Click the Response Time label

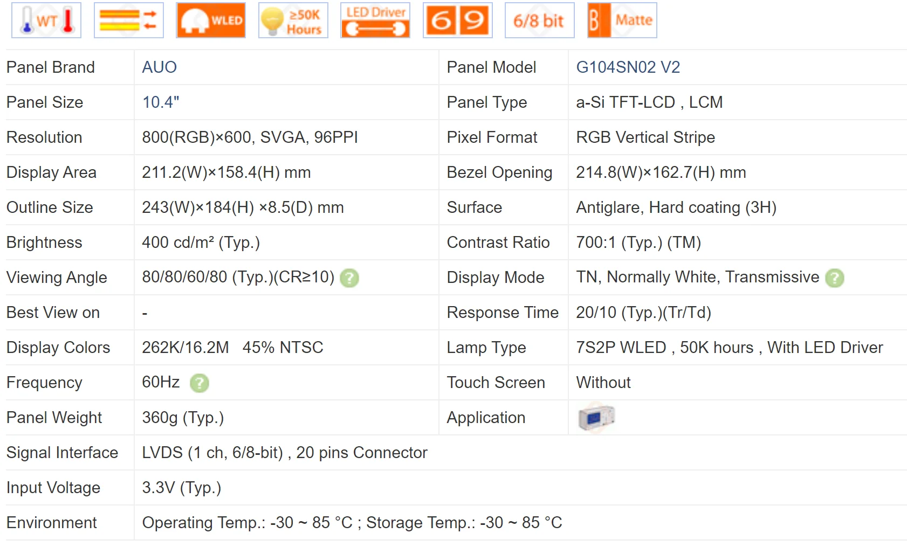click(503, 313)
